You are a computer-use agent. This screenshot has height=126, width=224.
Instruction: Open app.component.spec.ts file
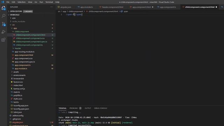(25, 62)
